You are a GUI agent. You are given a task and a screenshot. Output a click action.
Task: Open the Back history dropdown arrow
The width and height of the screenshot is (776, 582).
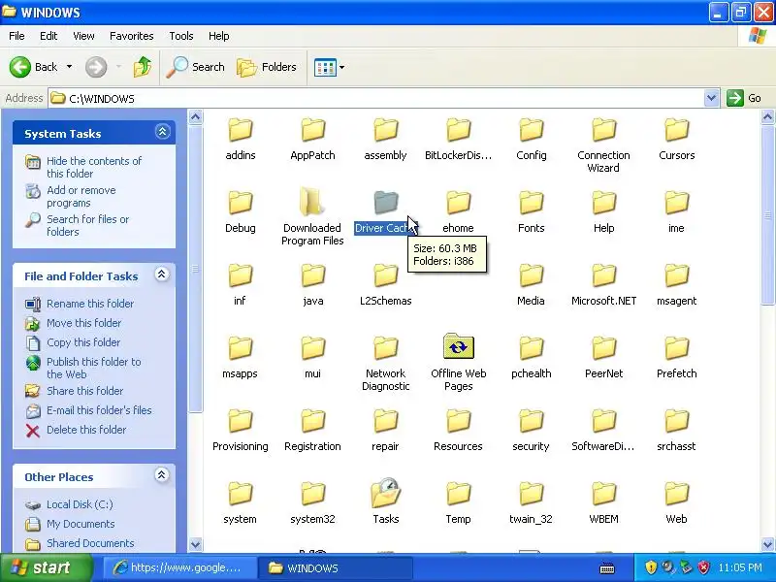coord(69,67)
